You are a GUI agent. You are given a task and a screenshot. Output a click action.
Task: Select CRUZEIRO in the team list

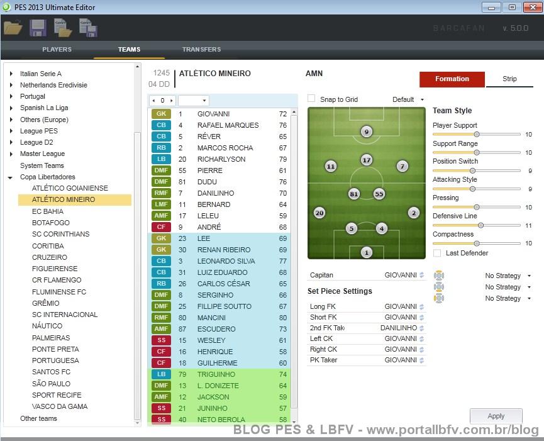pos(48,257)
